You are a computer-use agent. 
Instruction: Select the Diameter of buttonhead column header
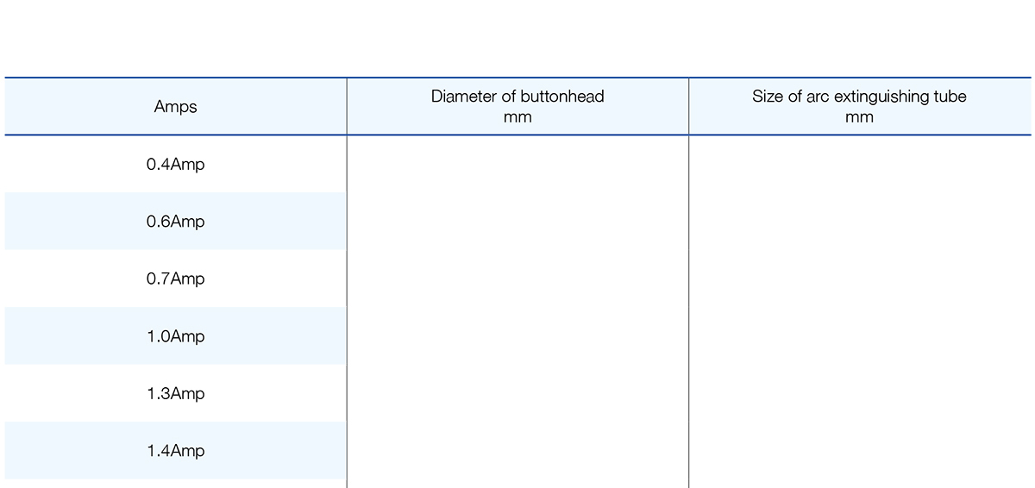pyautogui.click(x=517, y=106)
